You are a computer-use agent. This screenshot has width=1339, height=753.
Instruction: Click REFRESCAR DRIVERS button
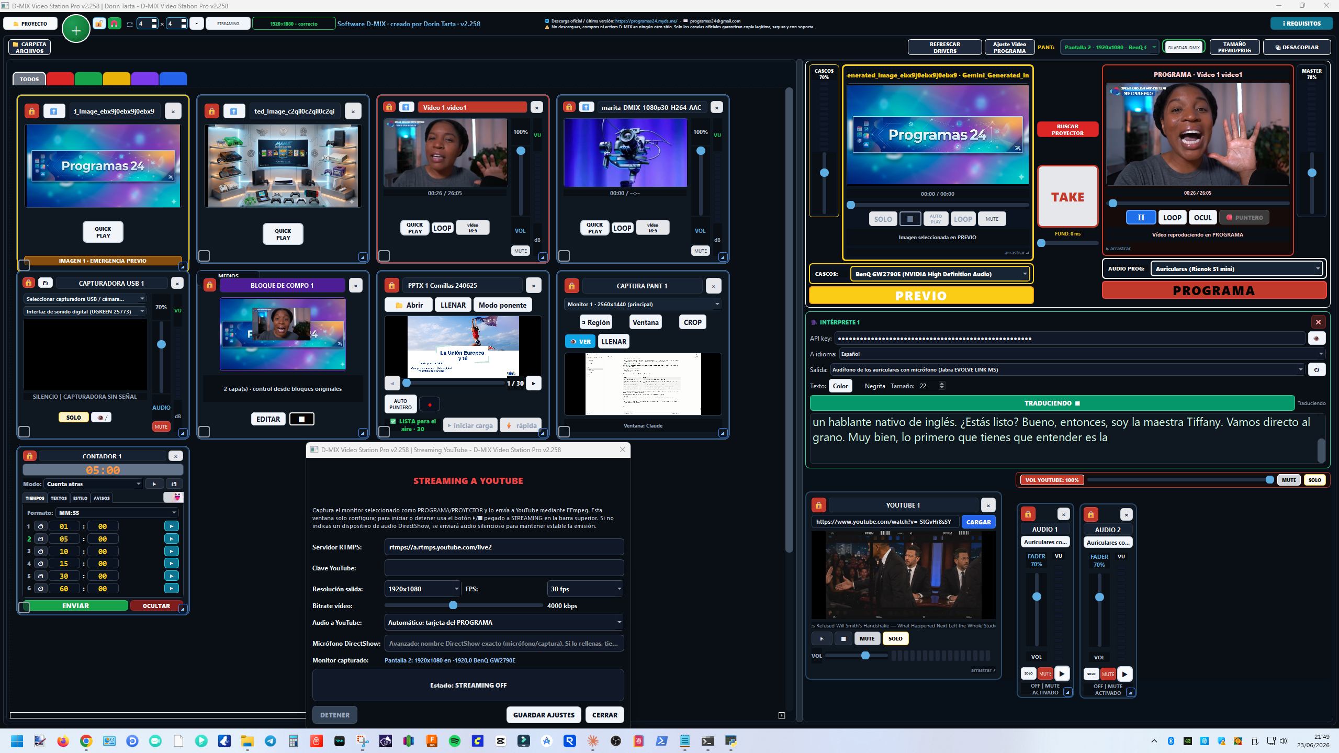(944, 48)
